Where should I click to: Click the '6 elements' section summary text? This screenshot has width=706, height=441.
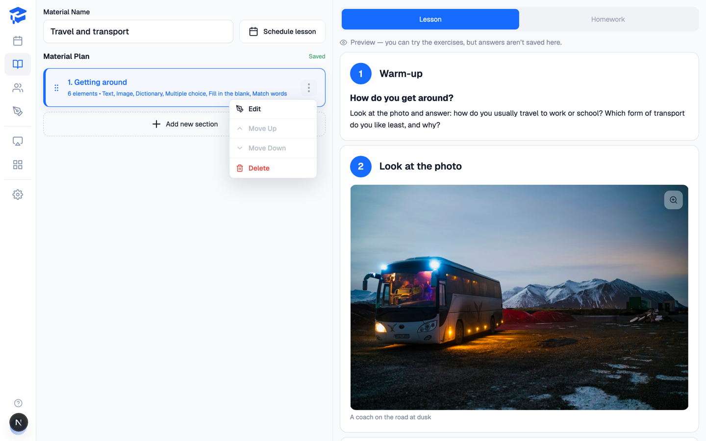(x=177, y=94)
